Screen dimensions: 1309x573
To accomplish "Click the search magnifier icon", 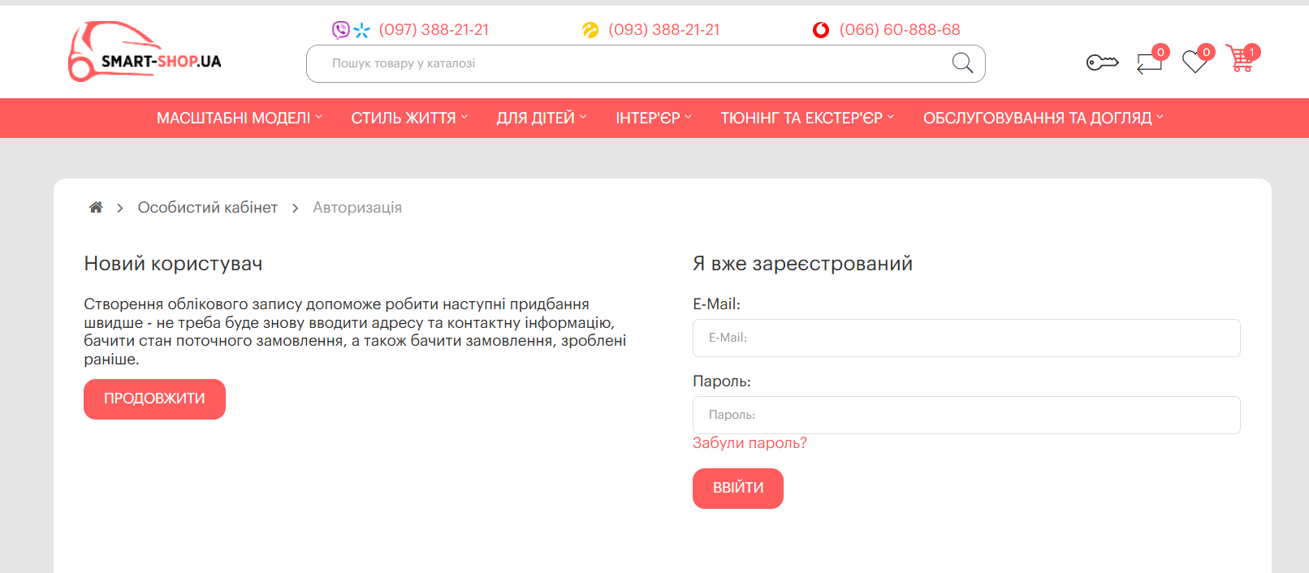I will (x=962, y=63).
